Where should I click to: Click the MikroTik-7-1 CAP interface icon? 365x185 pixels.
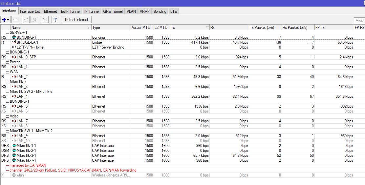tap(14, 160)
